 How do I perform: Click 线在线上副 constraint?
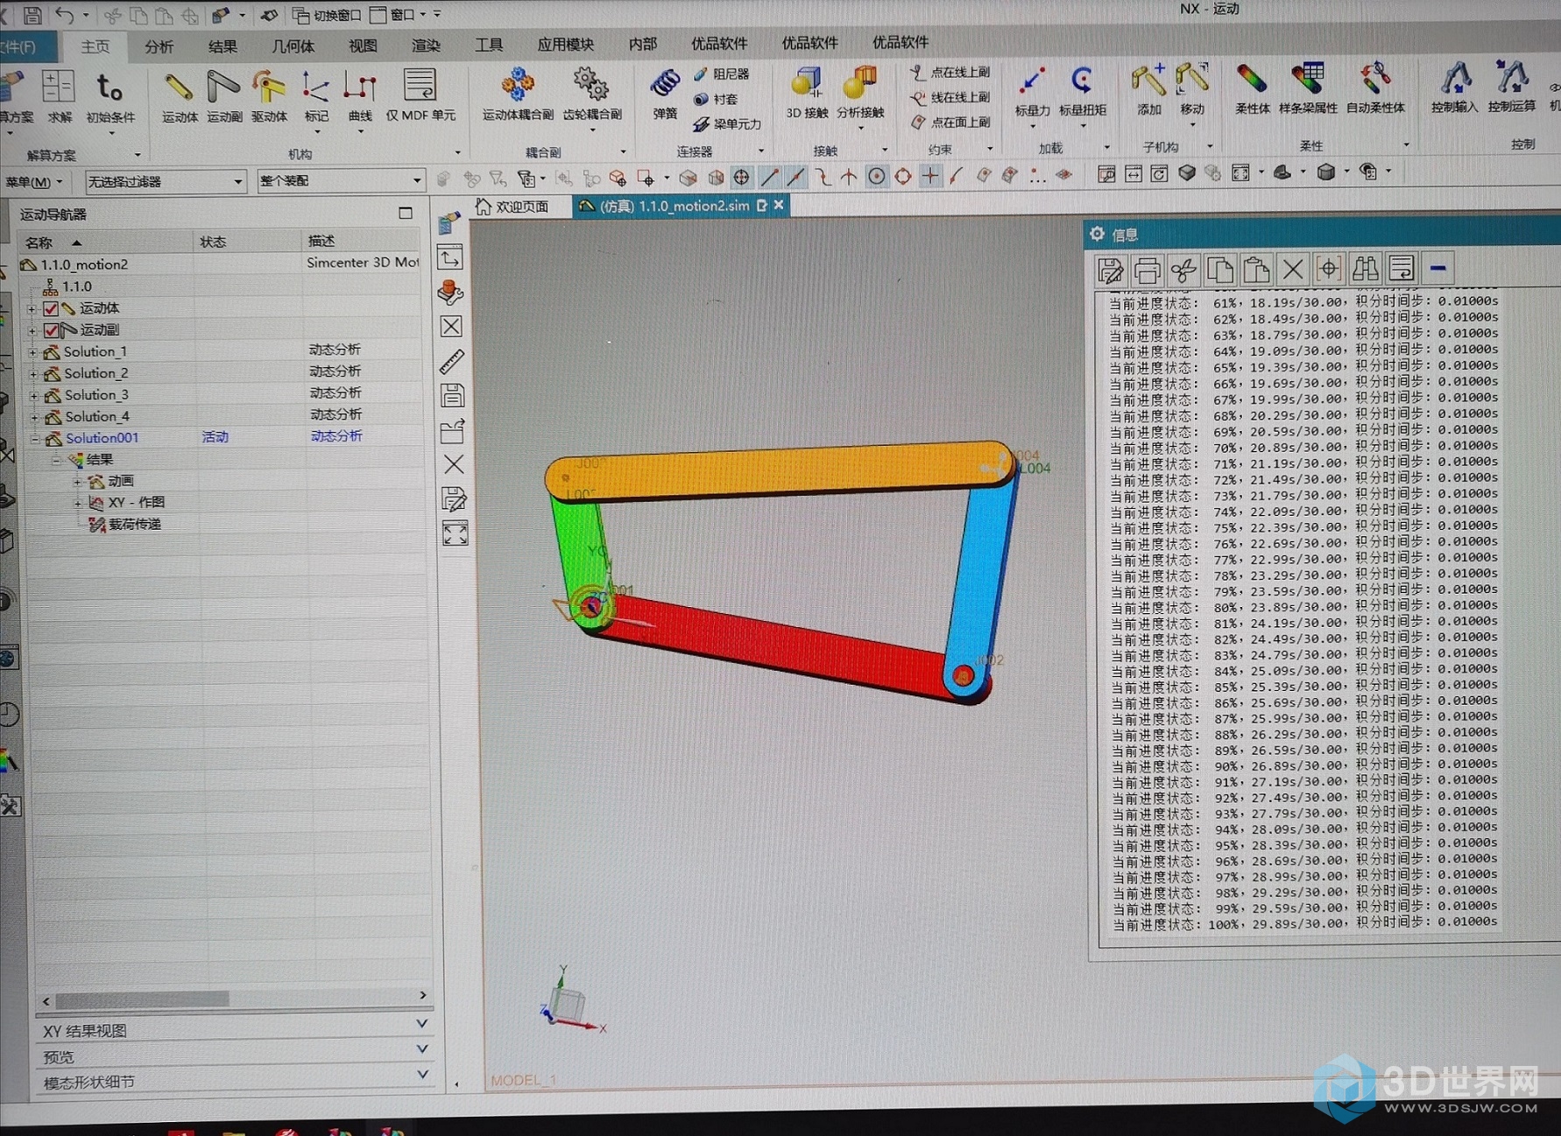coord(950,97)
